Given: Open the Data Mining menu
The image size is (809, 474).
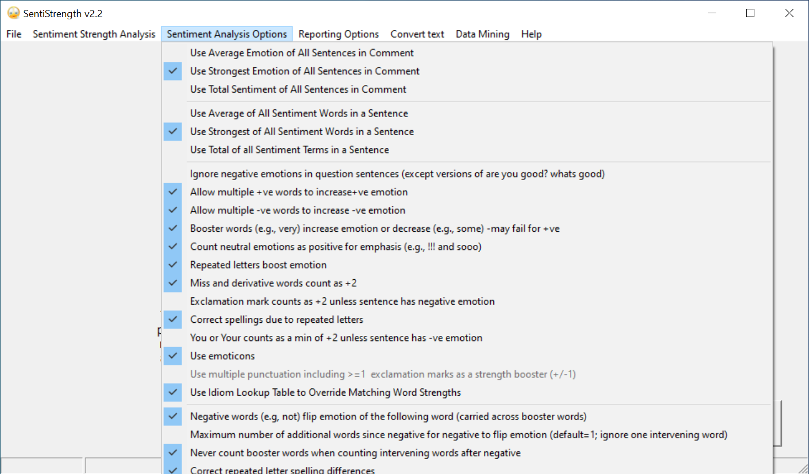Looking at the screenshot, I should (x=482, y=34).
